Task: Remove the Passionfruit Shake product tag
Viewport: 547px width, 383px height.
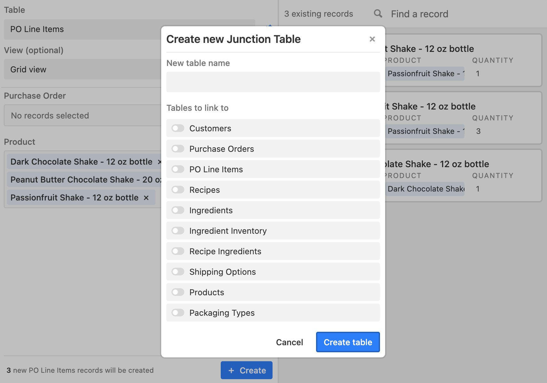Action: pyautogui.click(x=146, y=198)
